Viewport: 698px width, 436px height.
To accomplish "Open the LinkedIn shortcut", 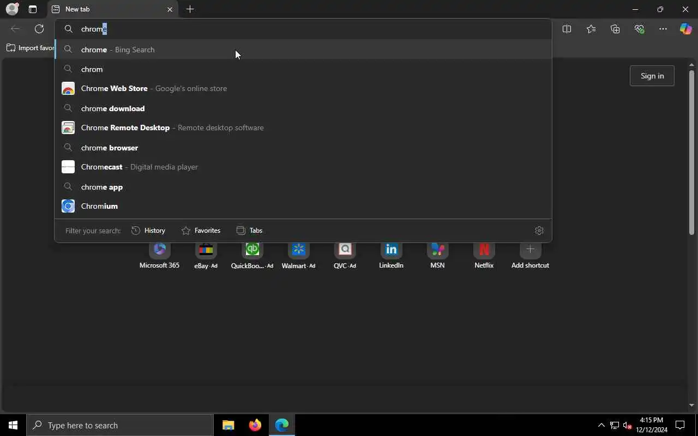I will (x=391, y=255).
